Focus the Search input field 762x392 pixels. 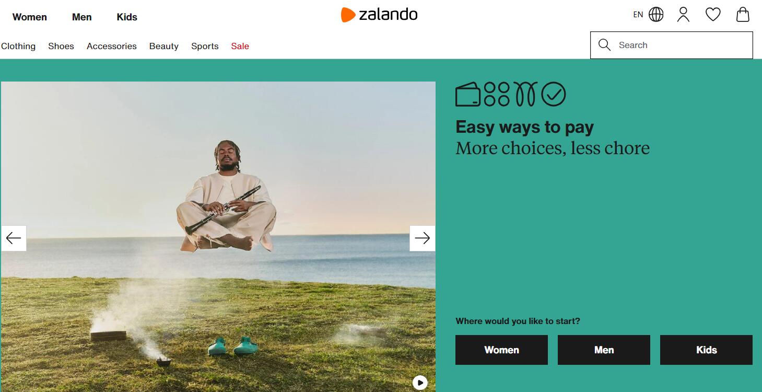(x=672, y=45)
